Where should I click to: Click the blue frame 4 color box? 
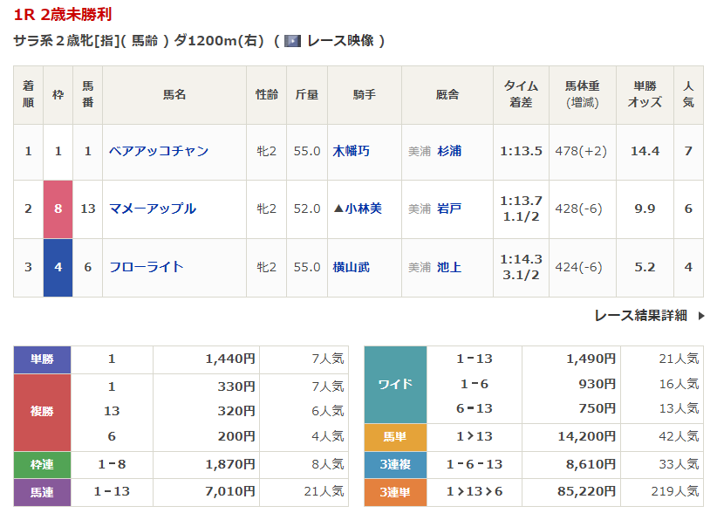tap(58, 267)
